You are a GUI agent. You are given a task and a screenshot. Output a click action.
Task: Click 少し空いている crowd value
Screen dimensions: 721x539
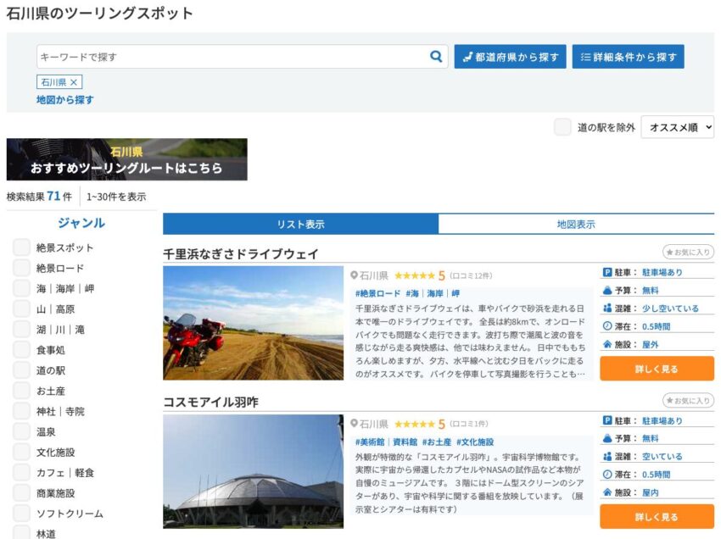click(x=670, y=308)
